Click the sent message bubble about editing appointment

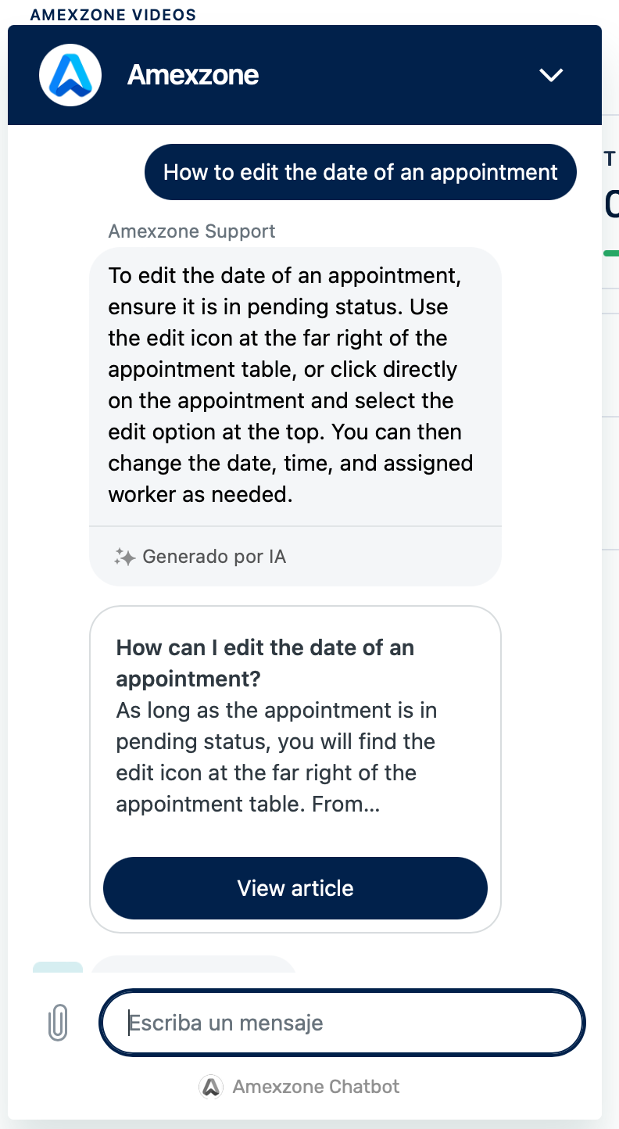click(360, 172)
